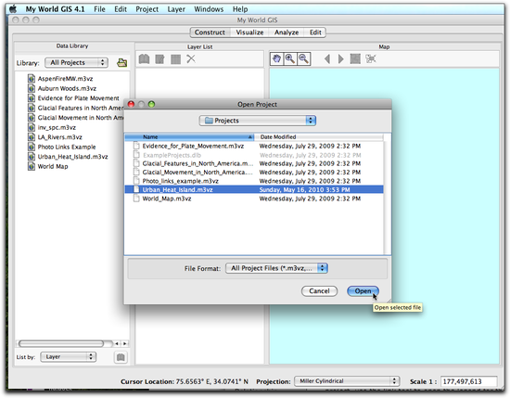Click the Cancel button in Open Project
This screenshot has height=398, width=510.
[x=319, y=291]
